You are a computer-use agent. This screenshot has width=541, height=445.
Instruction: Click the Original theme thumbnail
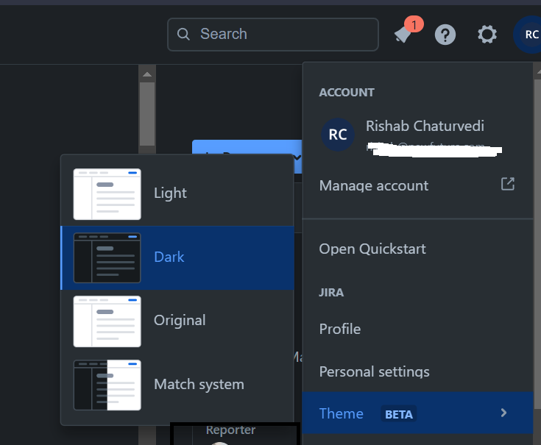click(107, 321)
